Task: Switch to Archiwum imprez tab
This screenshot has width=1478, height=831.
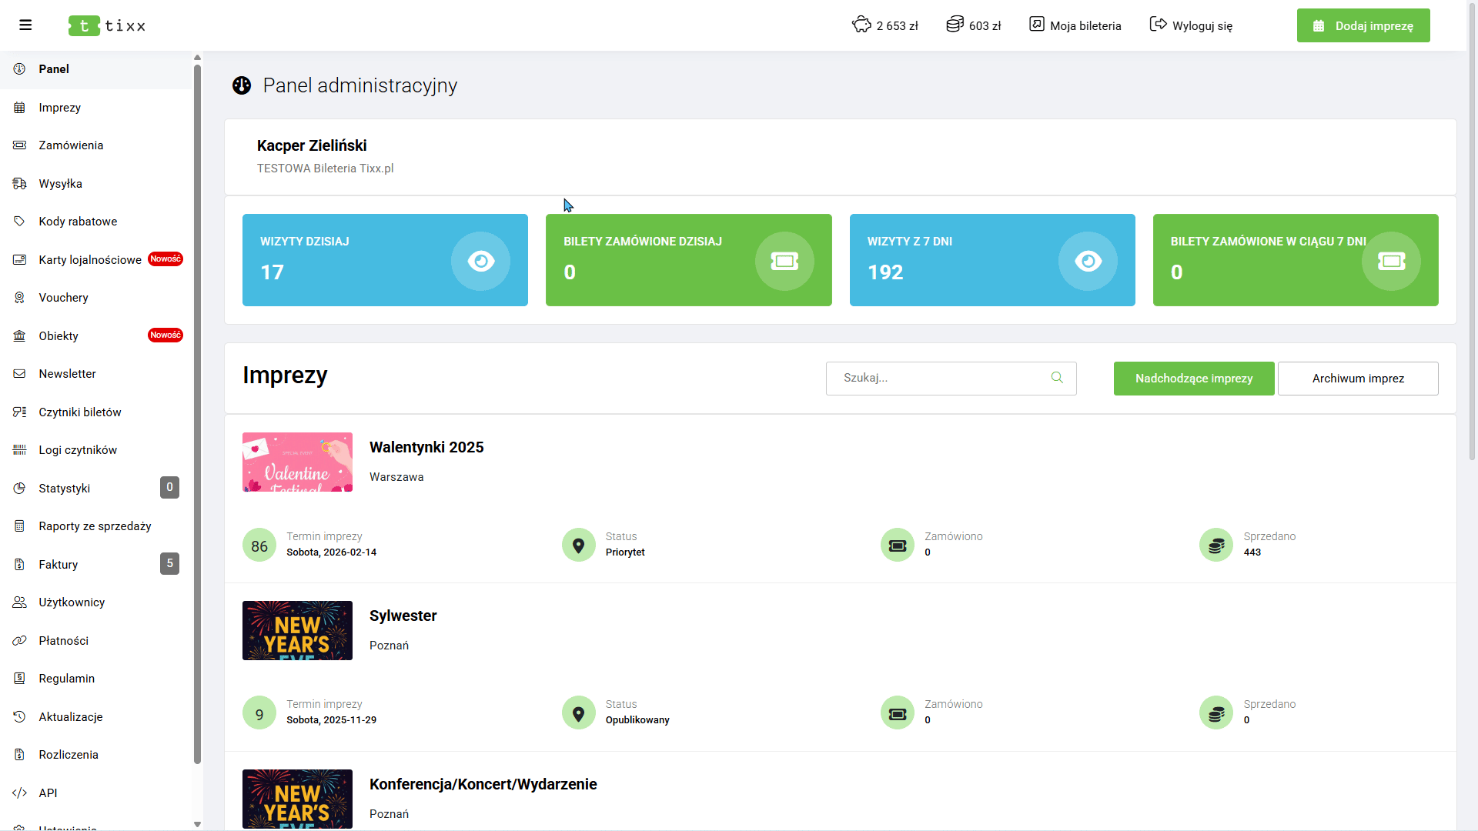Action: click(1358, 379)
